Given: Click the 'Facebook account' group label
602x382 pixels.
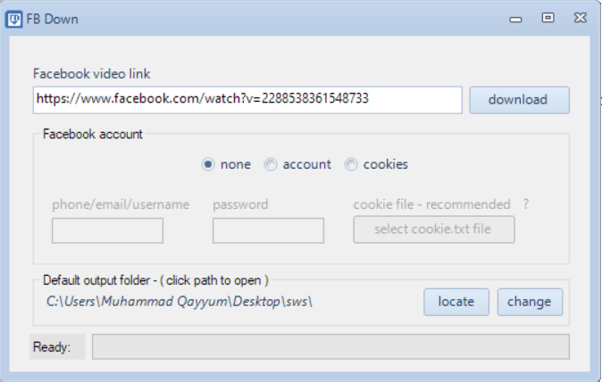Looking at the screenshot, I should (93, 134).
